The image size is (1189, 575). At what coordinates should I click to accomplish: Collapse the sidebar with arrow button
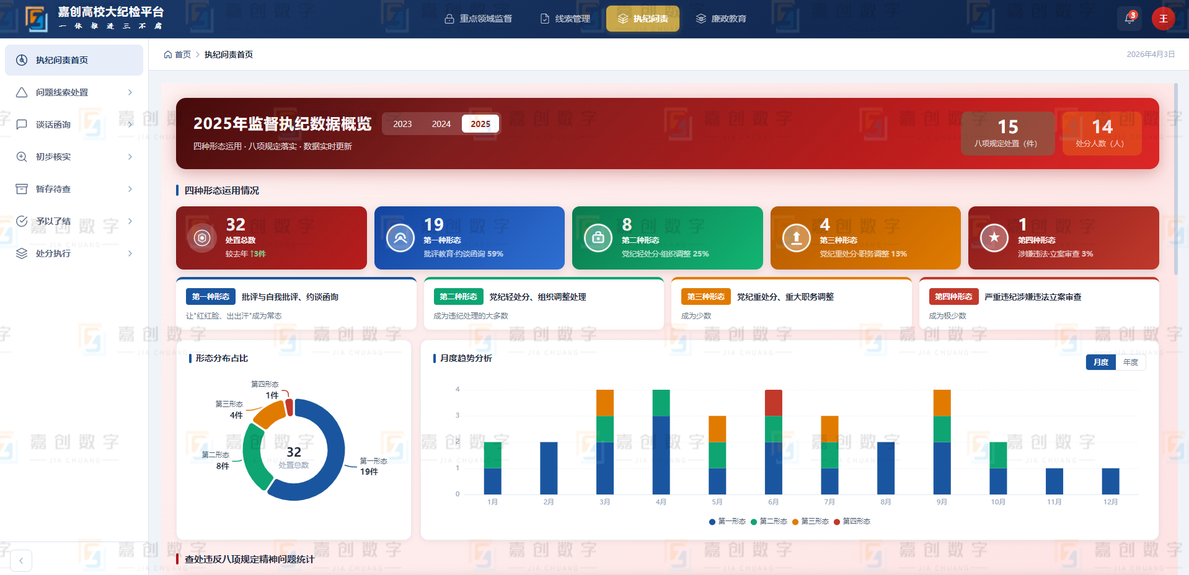tap(21, 561)
